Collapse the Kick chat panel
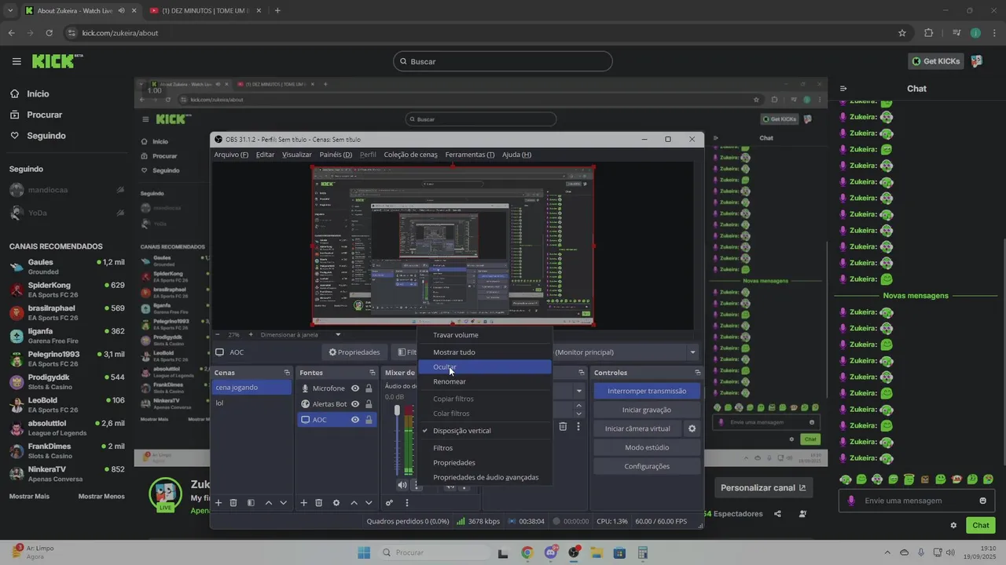This screenshot has height=565, width=1006. coord(843,89)
